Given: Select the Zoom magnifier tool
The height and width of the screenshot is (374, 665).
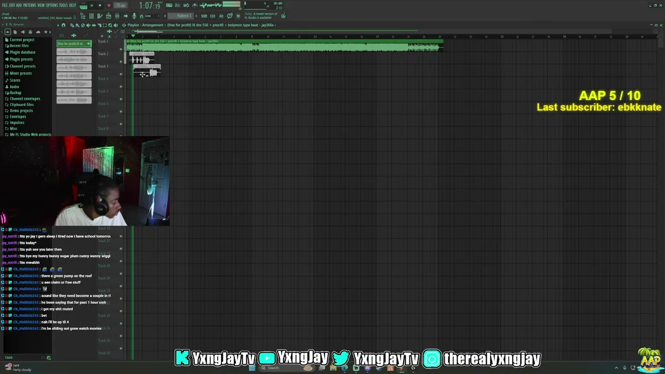Looking at the screenshot, I should (x=110, y=25).
